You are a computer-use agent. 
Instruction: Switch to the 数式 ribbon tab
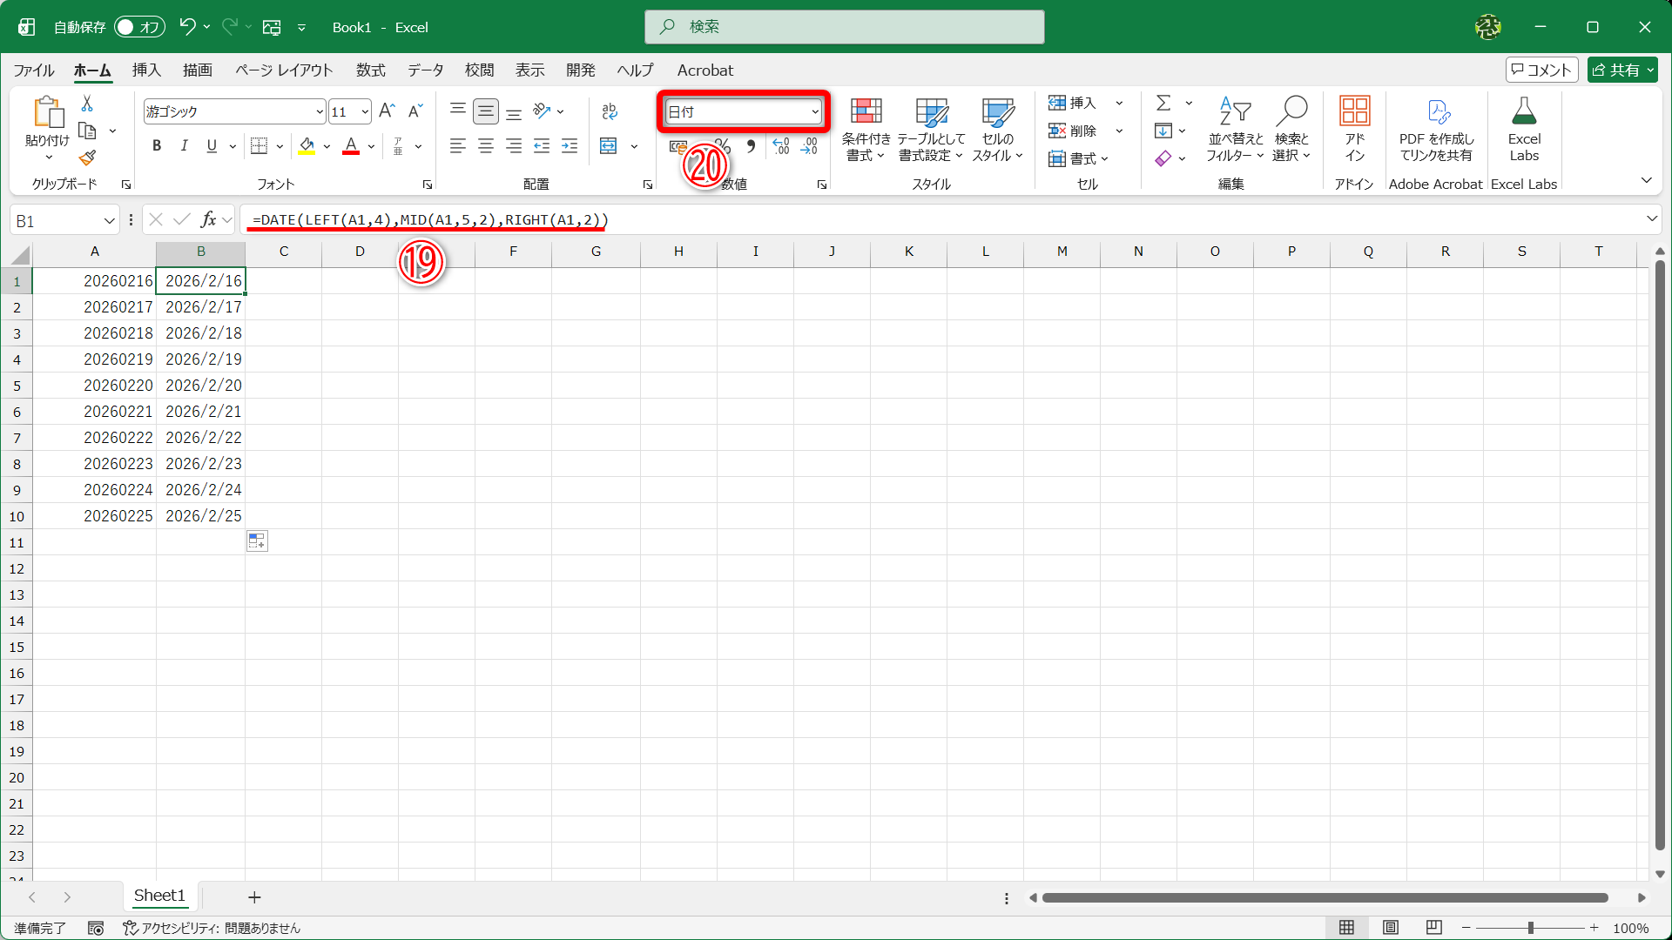(x=370, y=70)
